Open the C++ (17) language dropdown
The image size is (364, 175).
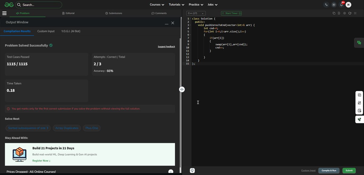tap(196, 13)
